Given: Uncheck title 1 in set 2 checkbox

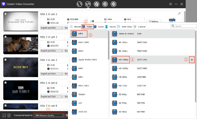Looking at the screenshot, I should pyautogui.click(x=5, y=14).
